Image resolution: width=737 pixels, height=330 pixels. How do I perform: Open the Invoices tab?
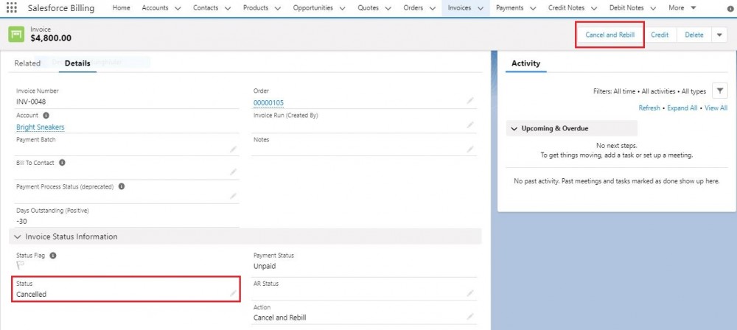(x=459, y=8)
